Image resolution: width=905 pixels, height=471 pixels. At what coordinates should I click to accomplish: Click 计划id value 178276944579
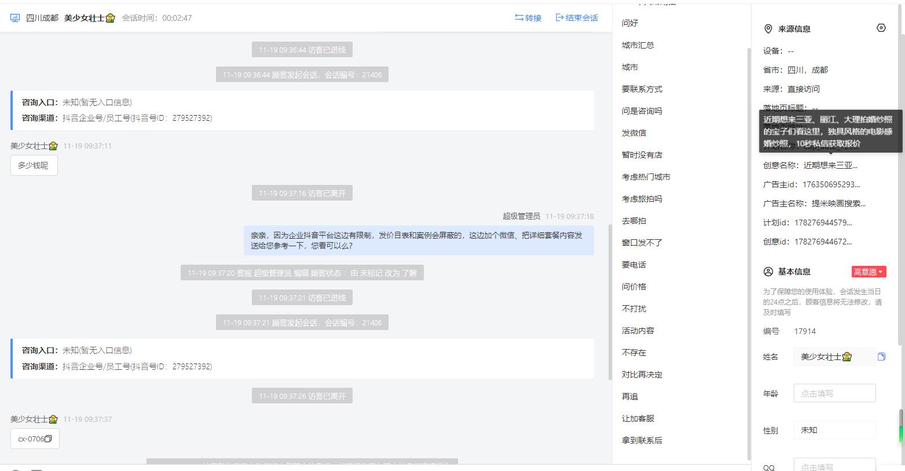(823, 222)
